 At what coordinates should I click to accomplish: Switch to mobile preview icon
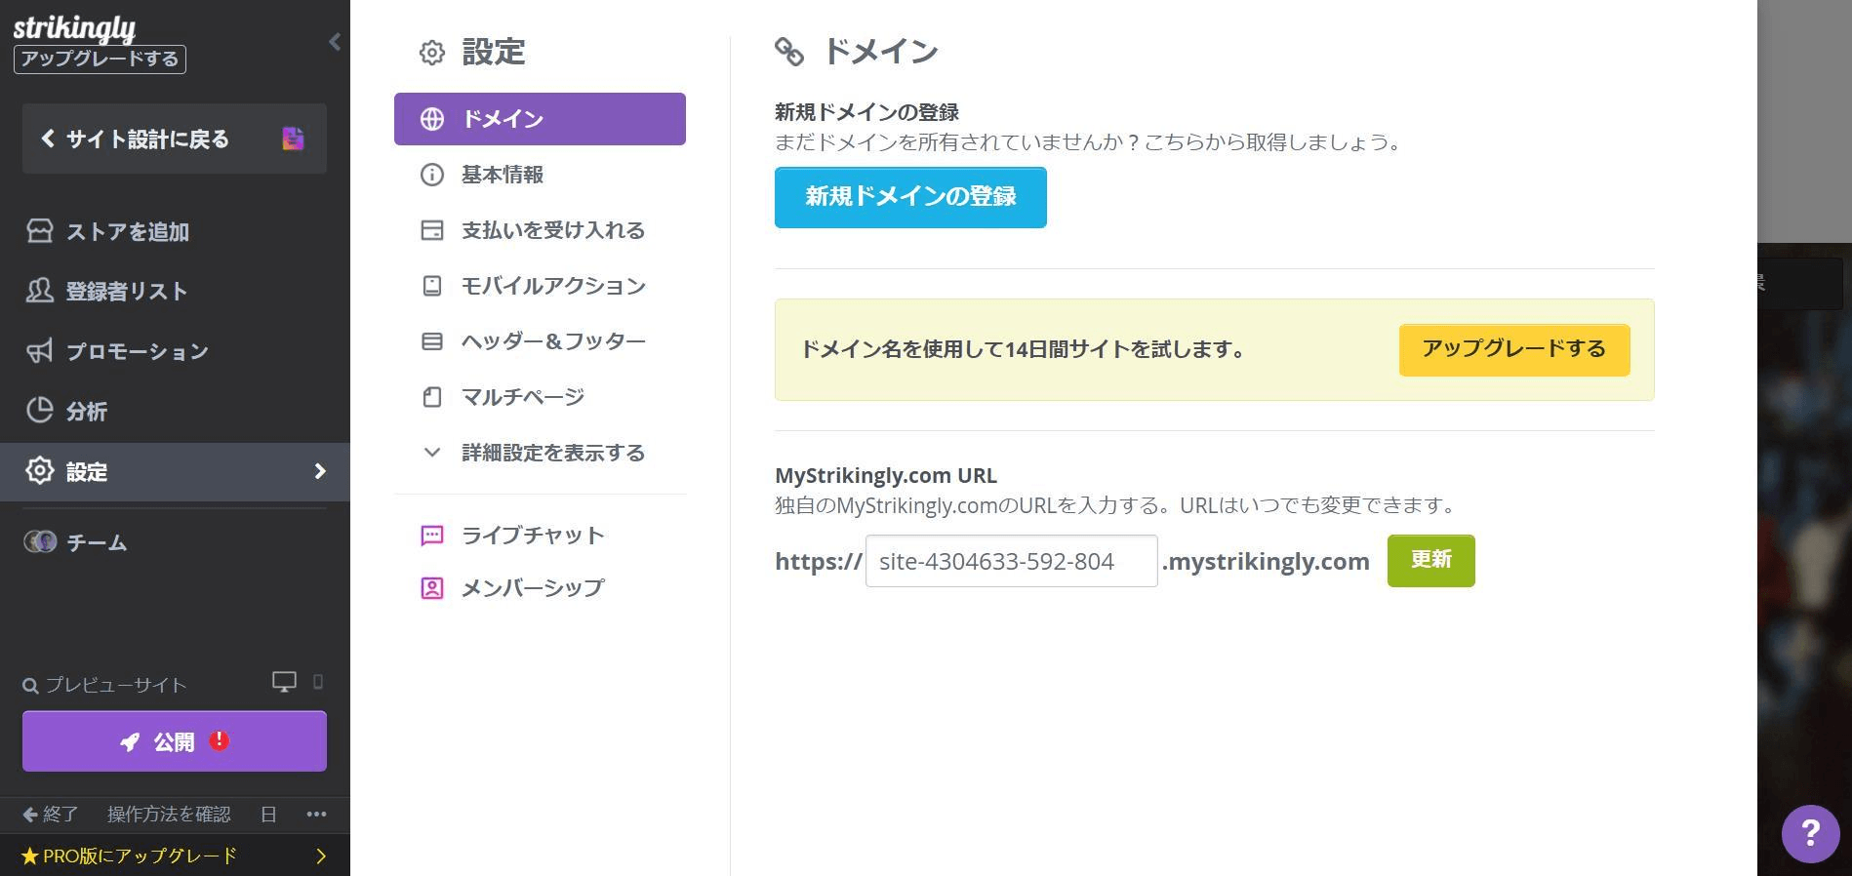[x=317, y=682]
